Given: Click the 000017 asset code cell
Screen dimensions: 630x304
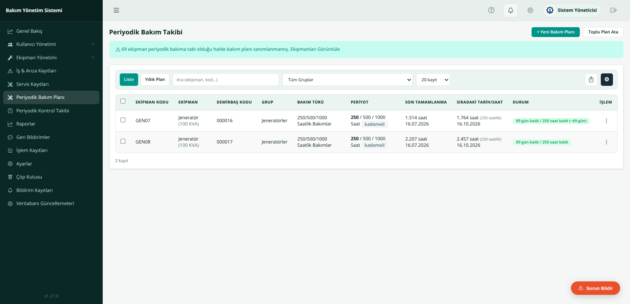Looking at the screenshot, I should (224, 142).
